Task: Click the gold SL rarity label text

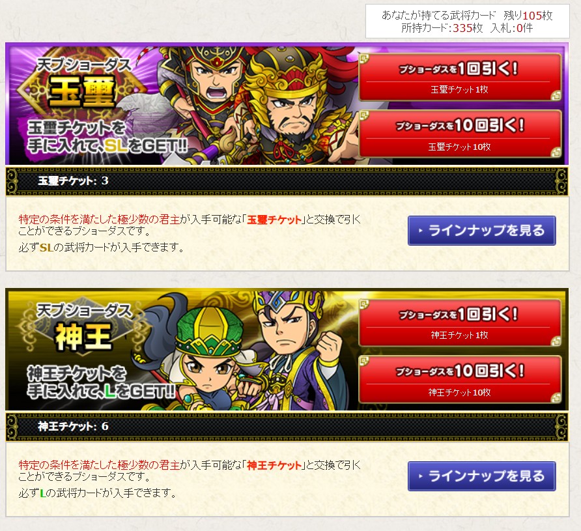Action: pos(46,248)
